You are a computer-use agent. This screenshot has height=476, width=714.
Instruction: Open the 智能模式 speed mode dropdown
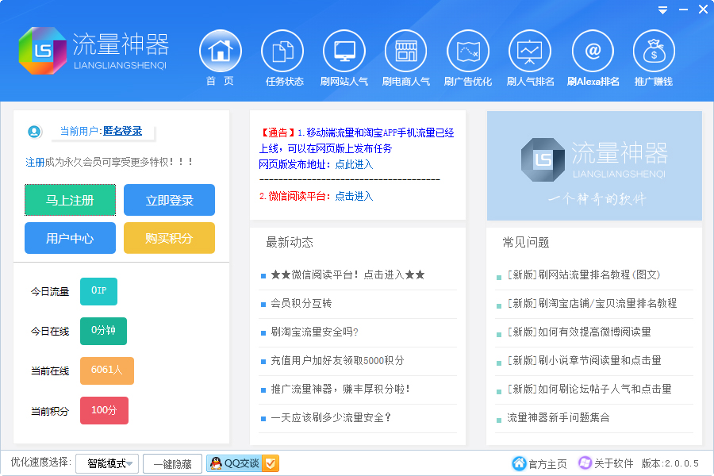coord(106,463)
